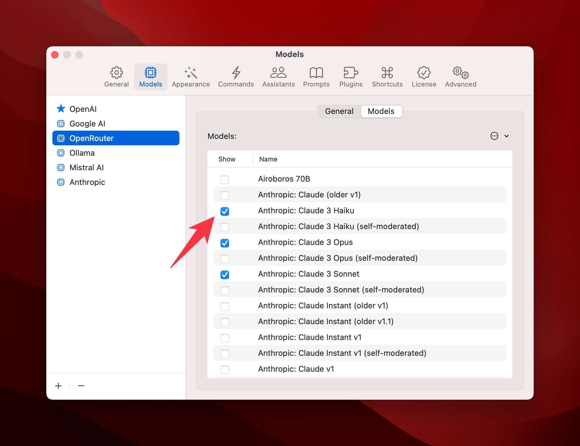Add a new provider with plus button

point(58,386)
